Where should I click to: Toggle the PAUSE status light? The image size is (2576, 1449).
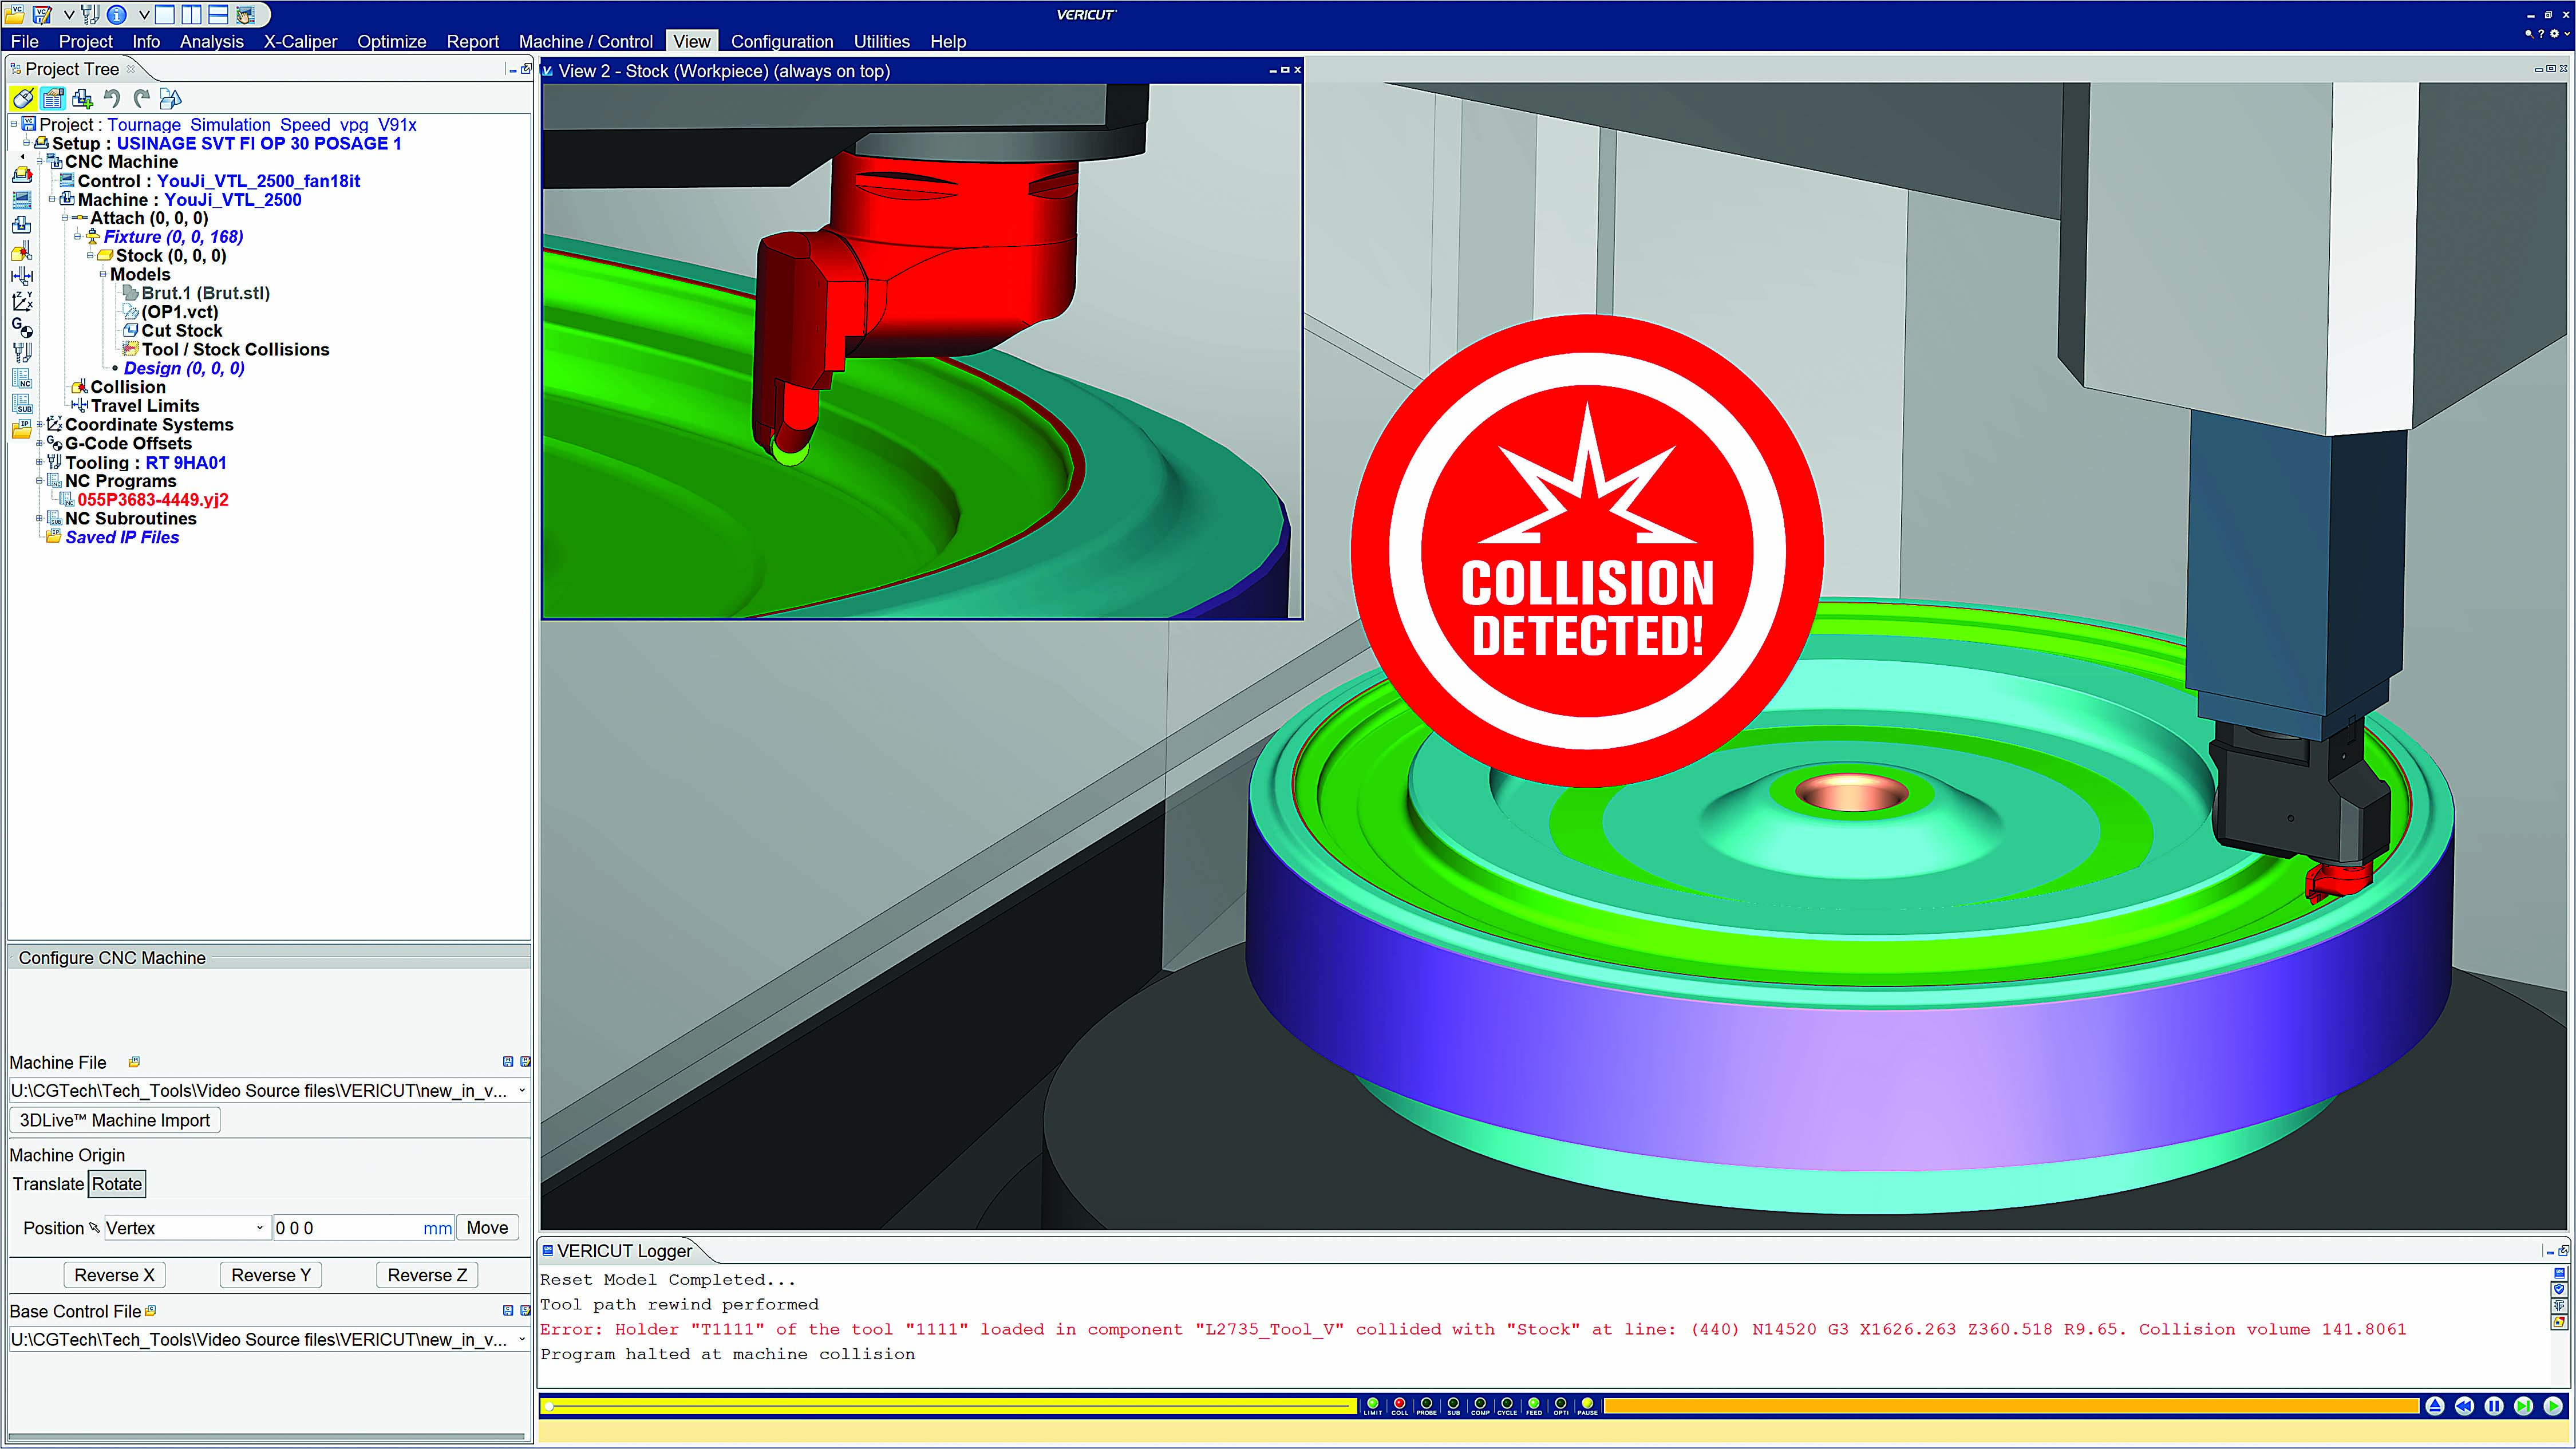pos(1587,1404)
